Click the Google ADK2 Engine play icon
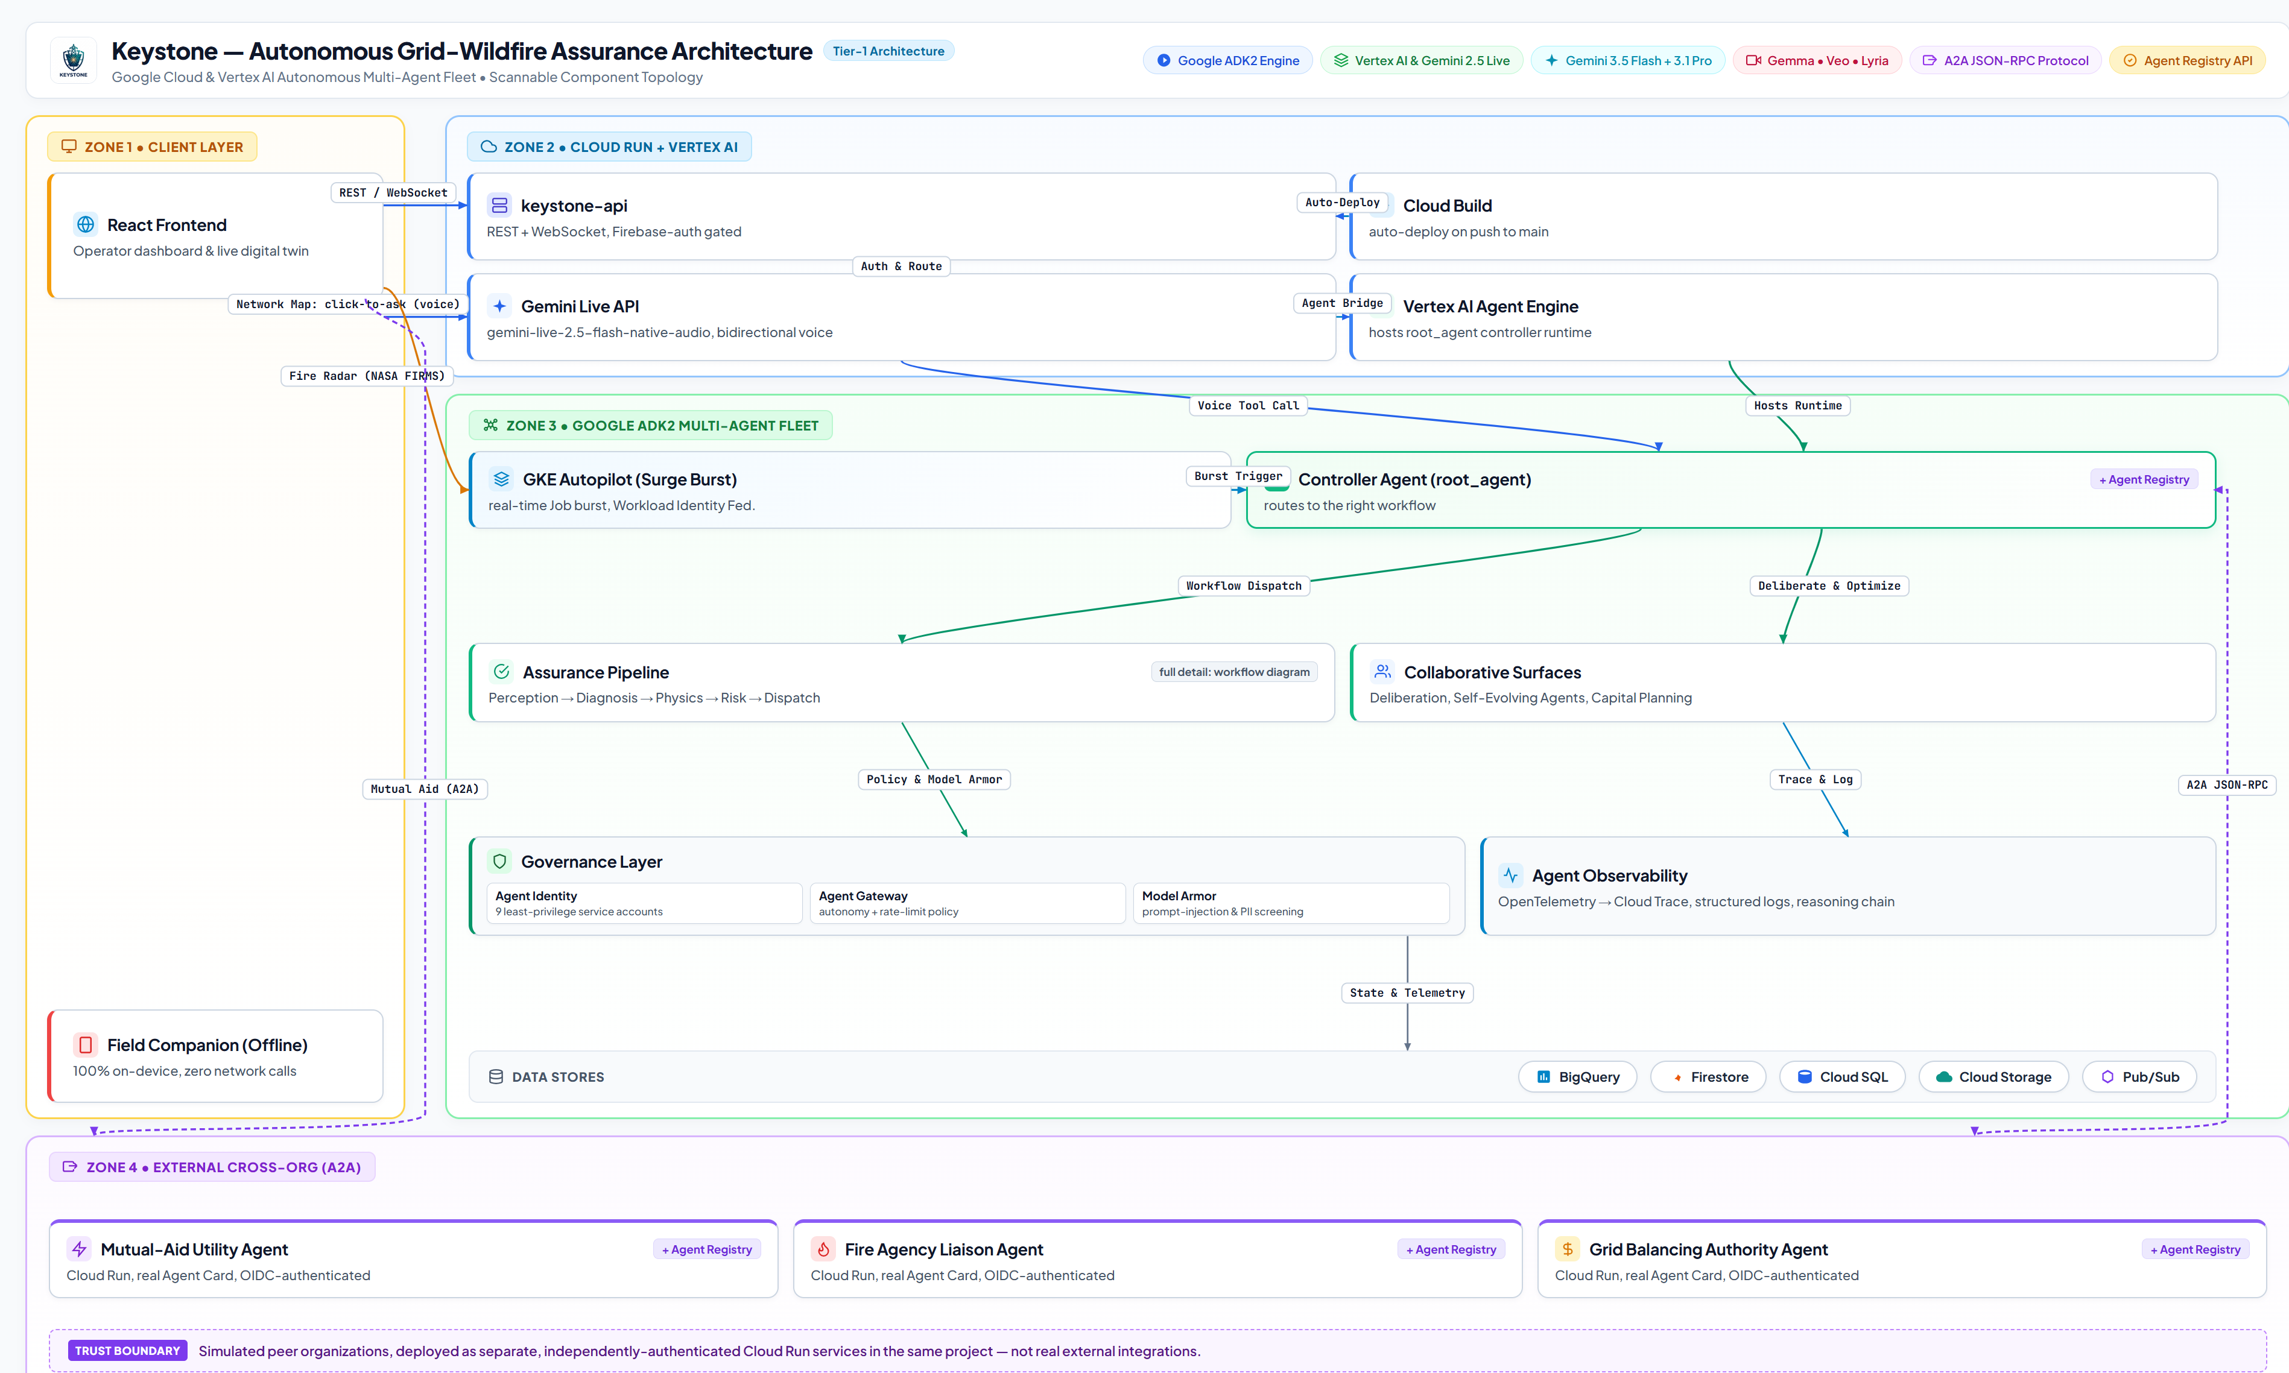The width and height of the screenshot is (2289, 1373). (1163, 60)
